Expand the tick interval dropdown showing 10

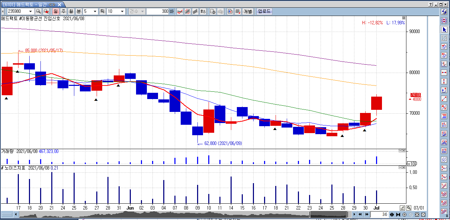pos(122,11)
